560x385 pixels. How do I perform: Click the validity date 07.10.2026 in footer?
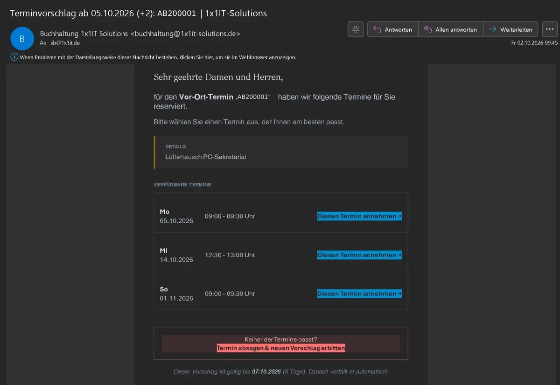266,371
